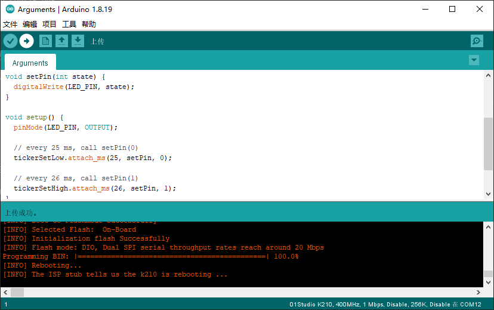Viewport: 494px width, 310px height.
Task: Click the board info '01Studio K210' status text
Action: [385, 304]
